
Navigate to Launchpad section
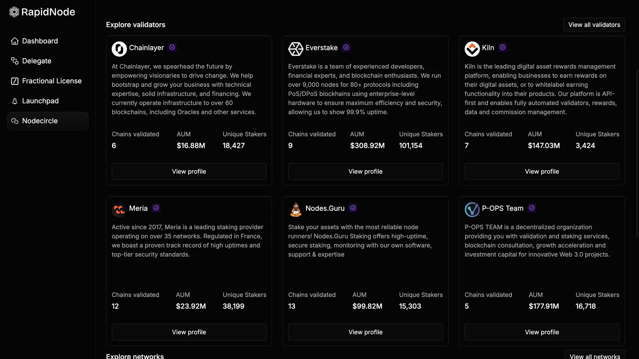pyautogui.click(x=40, y=101)
